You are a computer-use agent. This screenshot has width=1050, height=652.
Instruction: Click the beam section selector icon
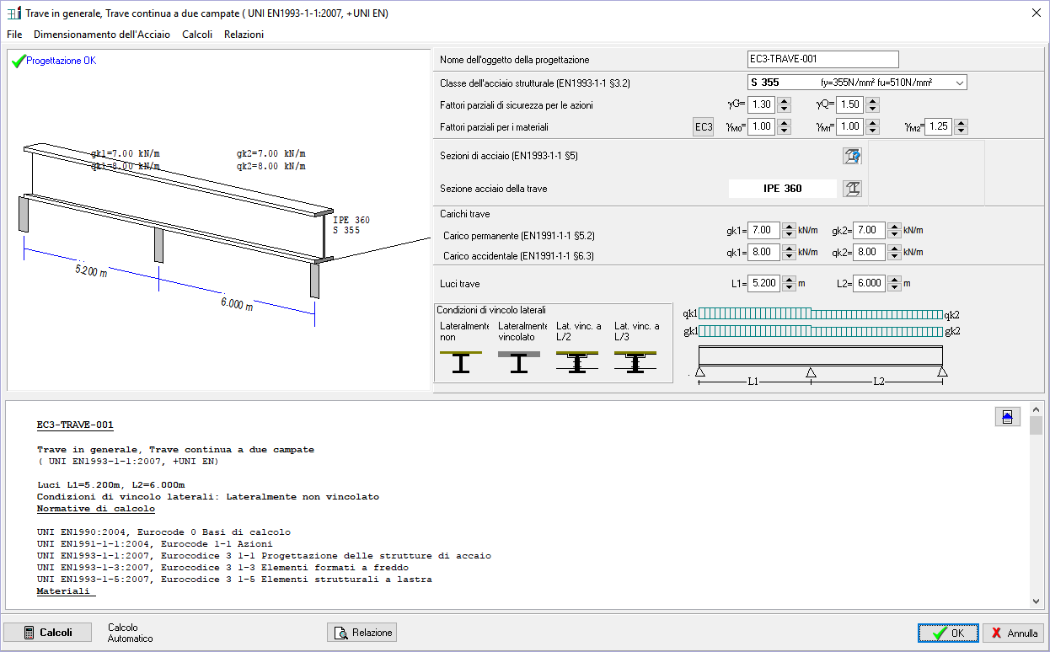pyautogui.click(x=852, y=189)
